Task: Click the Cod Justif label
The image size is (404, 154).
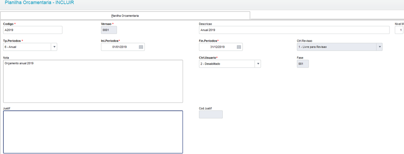Action: tap(205, 108)
